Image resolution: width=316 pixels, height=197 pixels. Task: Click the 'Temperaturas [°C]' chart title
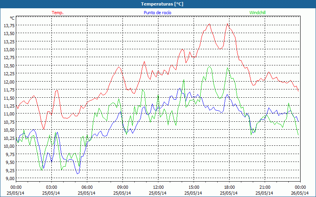pos(162,4)
